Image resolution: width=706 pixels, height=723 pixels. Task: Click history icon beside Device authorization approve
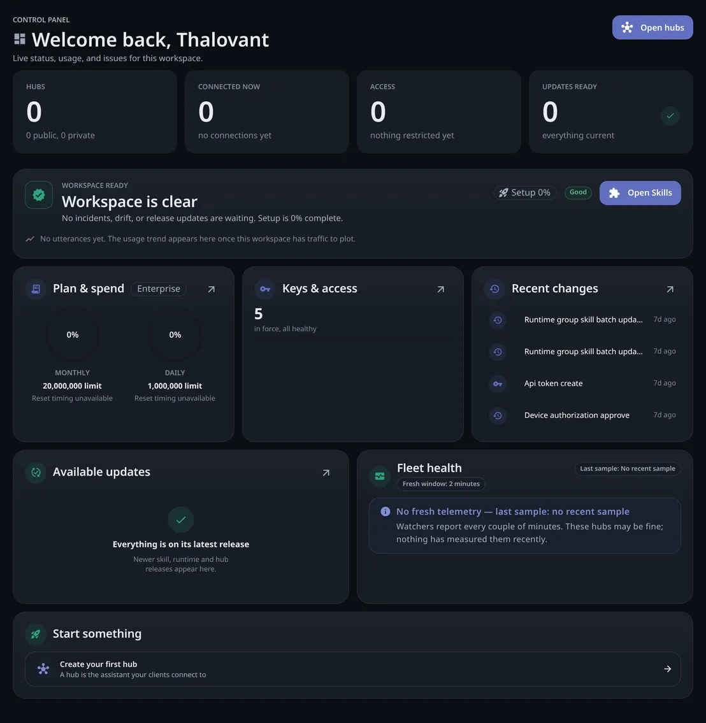click(x=498, y=415)
